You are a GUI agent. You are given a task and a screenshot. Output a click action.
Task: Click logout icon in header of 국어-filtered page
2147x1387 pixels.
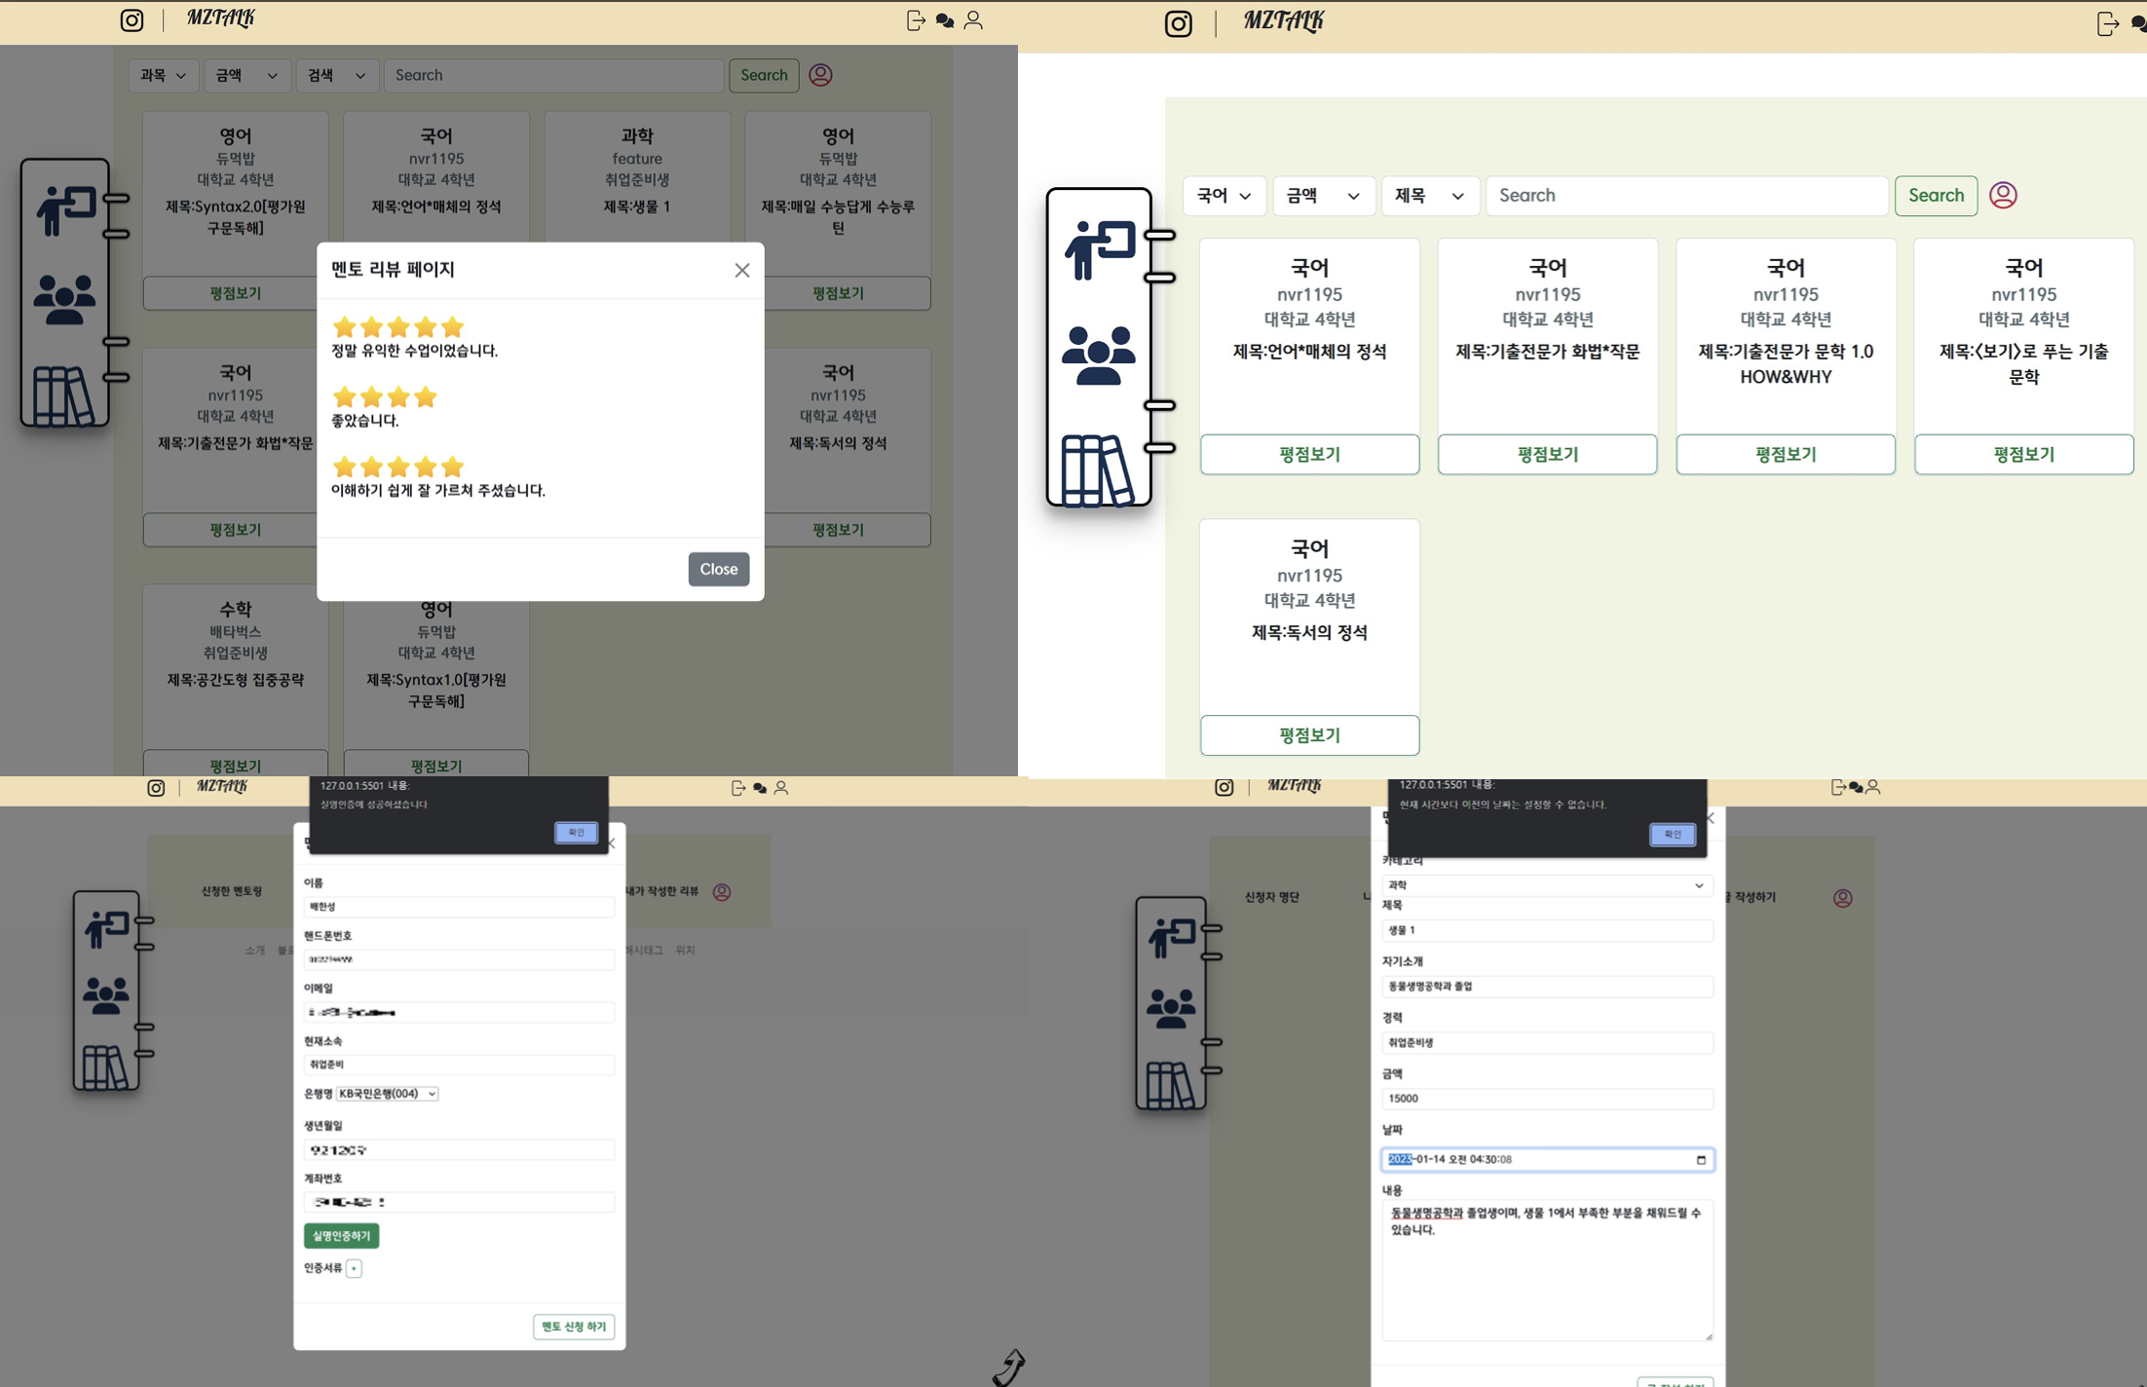point(2107,23)
